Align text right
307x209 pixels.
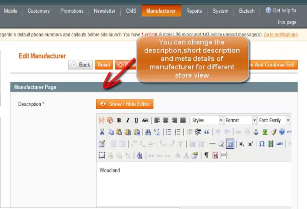pyautogui.click(x=174, y=120)
